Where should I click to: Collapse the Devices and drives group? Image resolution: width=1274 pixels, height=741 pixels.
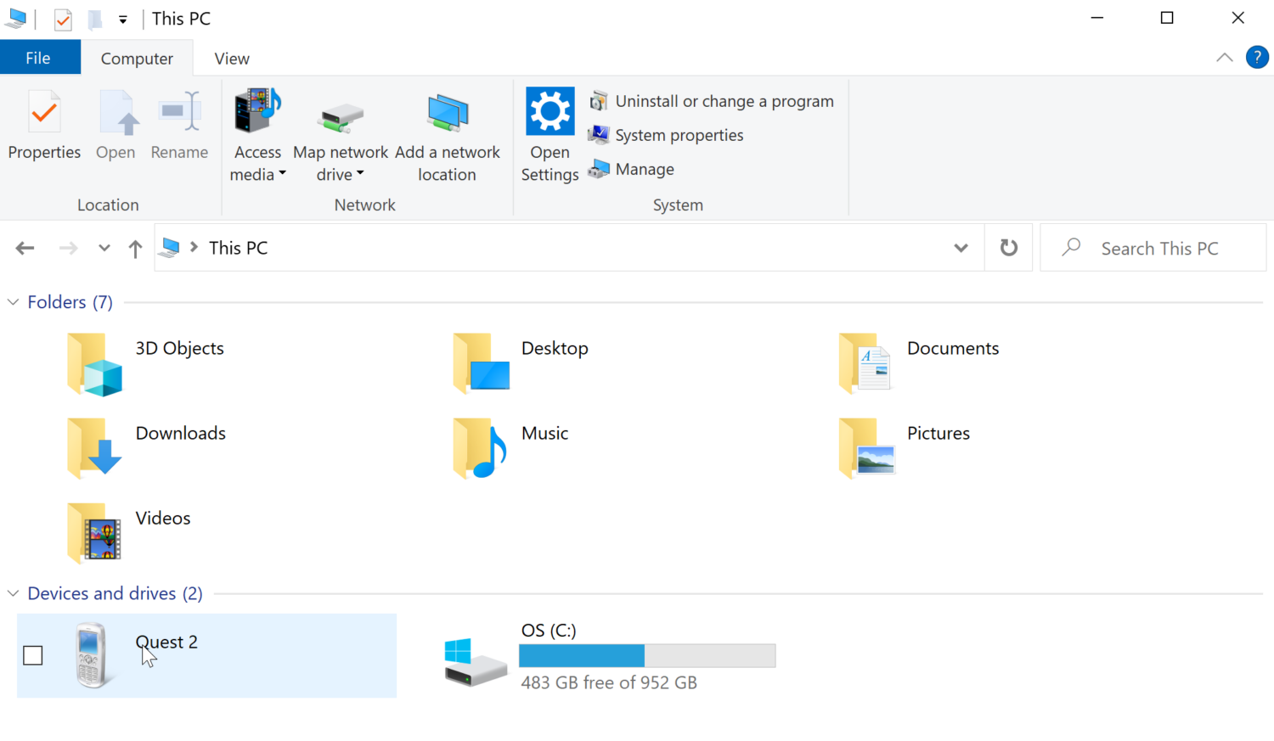pyautogui.click(x=14, y=593)
